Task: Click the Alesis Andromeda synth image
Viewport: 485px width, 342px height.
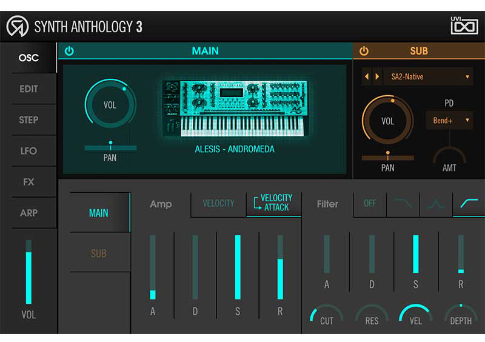Action: point(235,109)
